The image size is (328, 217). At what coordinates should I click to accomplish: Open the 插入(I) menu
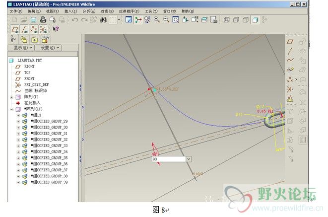[70, 11]
